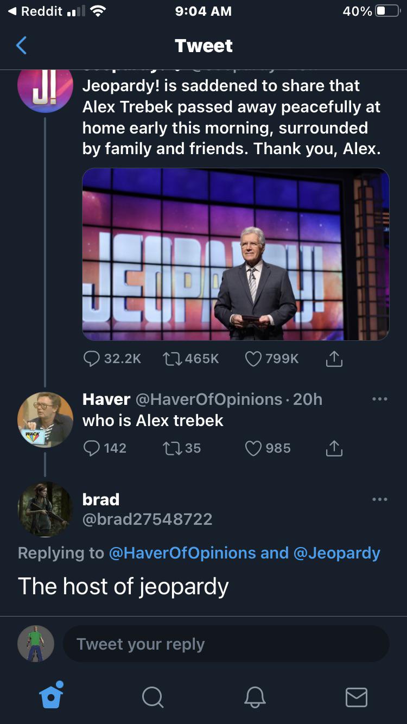This screenshot has width=407, height=724.
Task: Open the Notifications tab
Action: tap(254, 697)
